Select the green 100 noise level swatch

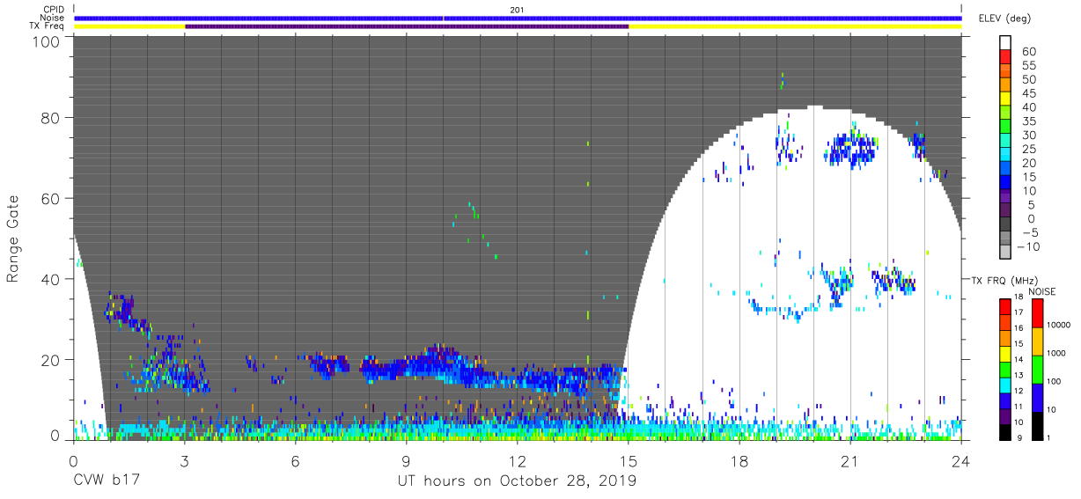[x=1036, y=369]
